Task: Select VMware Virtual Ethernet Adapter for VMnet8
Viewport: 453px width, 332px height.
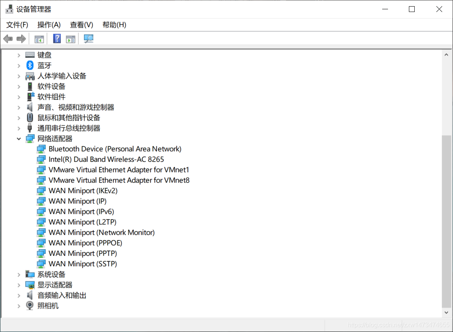Action: (x=119, y=180)
